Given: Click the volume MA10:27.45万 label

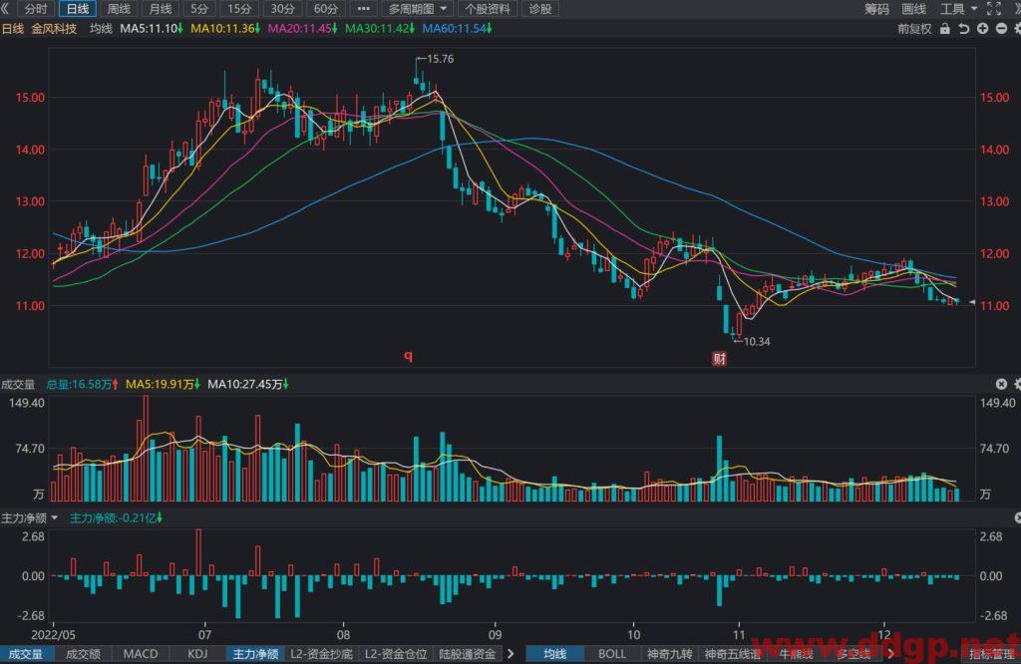Looking at the screenshot, I should pos(247,384).
